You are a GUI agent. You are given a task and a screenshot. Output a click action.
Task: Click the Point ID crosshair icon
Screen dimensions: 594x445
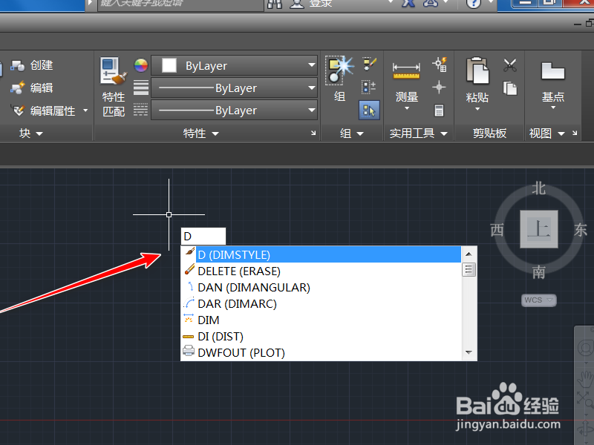(439, 87)
